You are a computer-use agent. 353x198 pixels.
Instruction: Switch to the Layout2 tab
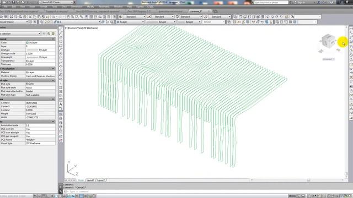click(101, 180)
